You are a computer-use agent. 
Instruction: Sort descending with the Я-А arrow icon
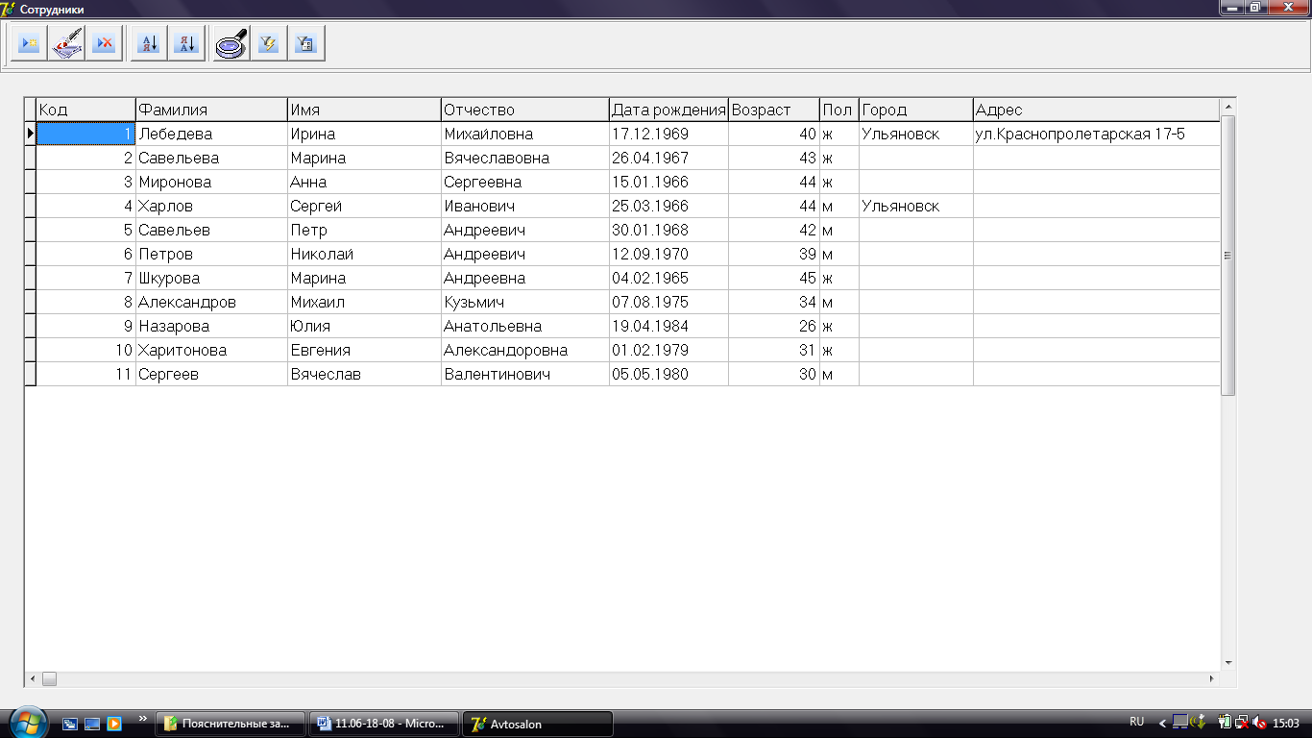tap(186, 44)
